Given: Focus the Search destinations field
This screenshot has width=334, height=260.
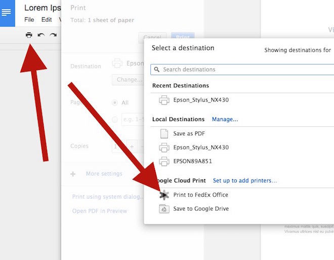Looking at the screenshot, I should click(x=242, y=69).
